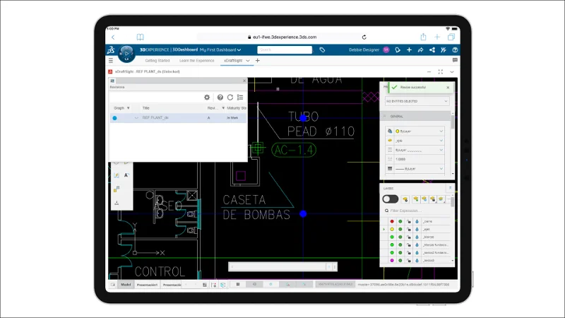
Task: Open Revisions panel settings gear
Action: [207, 98]
